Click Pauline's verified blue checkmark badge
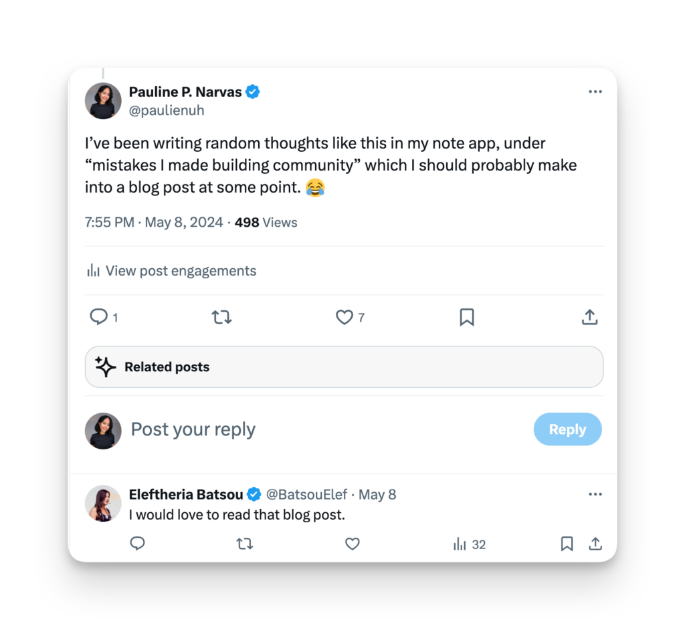The height and width of the screenshot is (630, 685). 252,92
